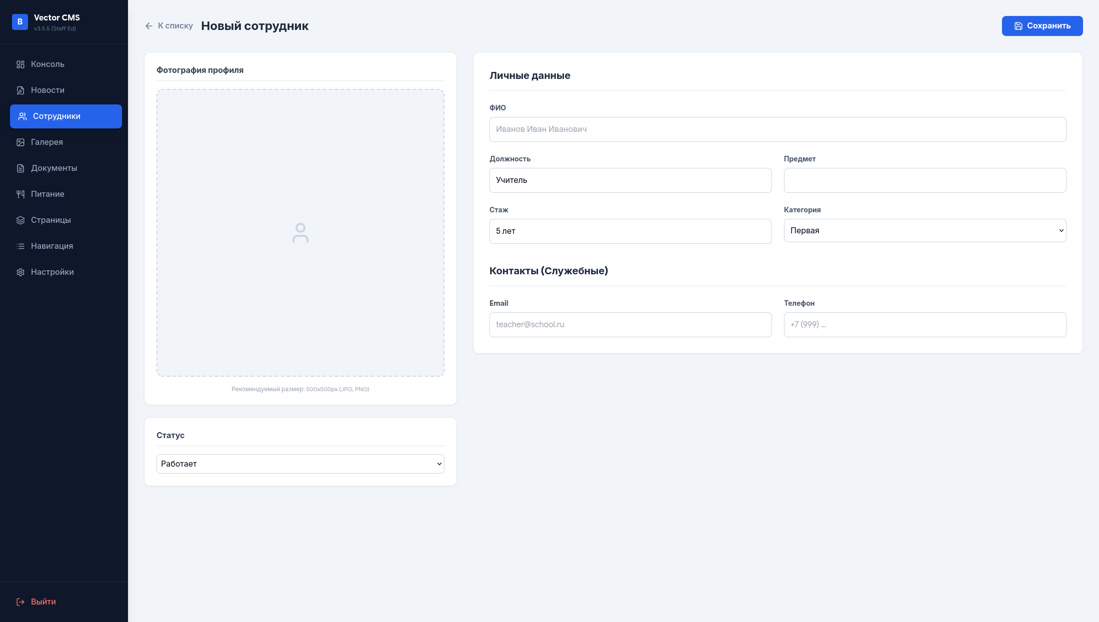1099x622 pixels.
Task: Click the Галерея image icon
Action: (x=20, y=142)
